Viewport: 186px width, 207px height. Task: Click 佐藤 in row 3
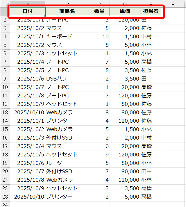click(151, 28)
